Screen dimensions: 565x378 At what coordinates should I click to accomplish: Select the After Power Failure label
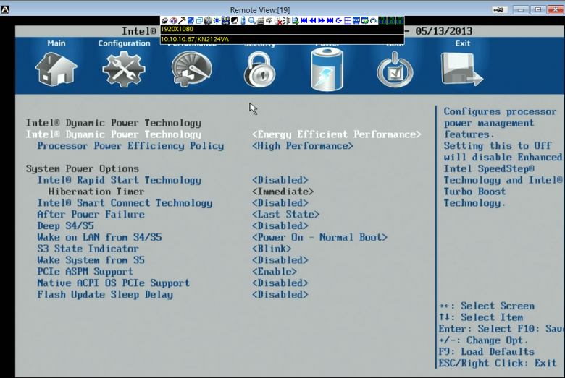pos(91,215)
